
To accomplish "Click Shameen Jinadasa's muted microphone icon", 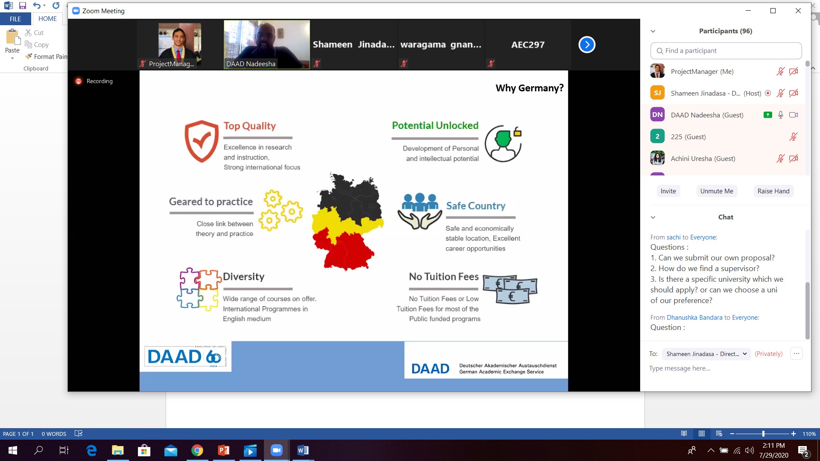I will pos(781,93).
